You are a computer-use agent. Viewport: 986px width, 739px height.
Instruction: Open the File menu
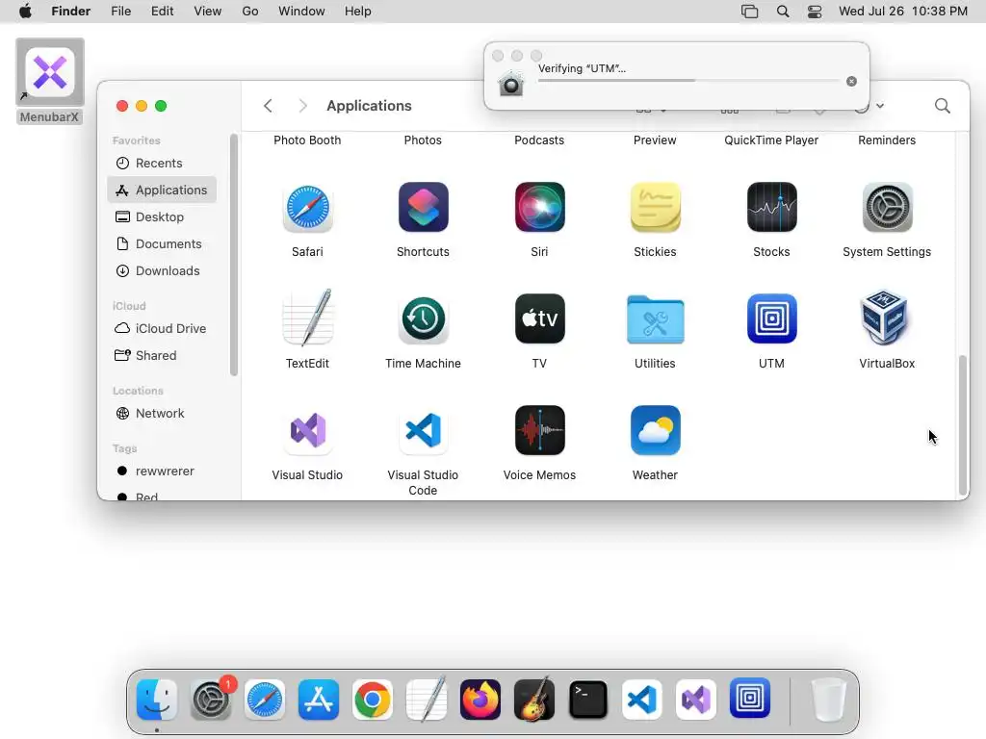[120, 12]
